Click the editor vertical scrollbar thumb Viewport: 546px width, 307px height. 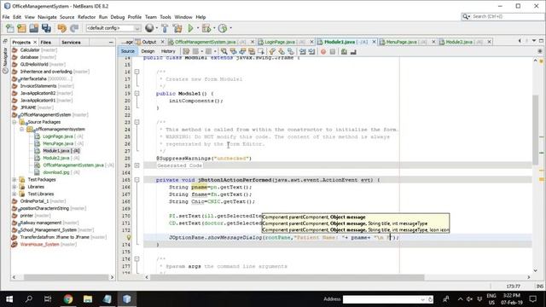[x=535, y=130]
